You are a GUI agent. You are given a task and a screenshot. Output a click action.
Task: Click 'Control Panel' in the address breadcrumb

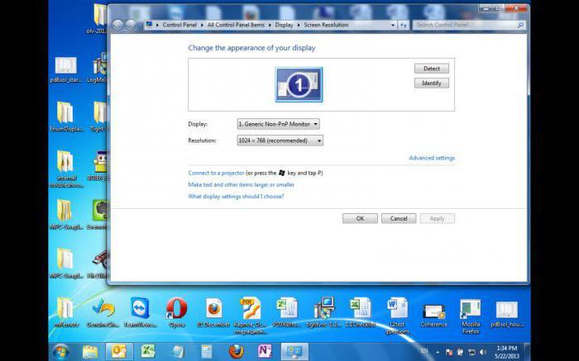pos(179,25)
